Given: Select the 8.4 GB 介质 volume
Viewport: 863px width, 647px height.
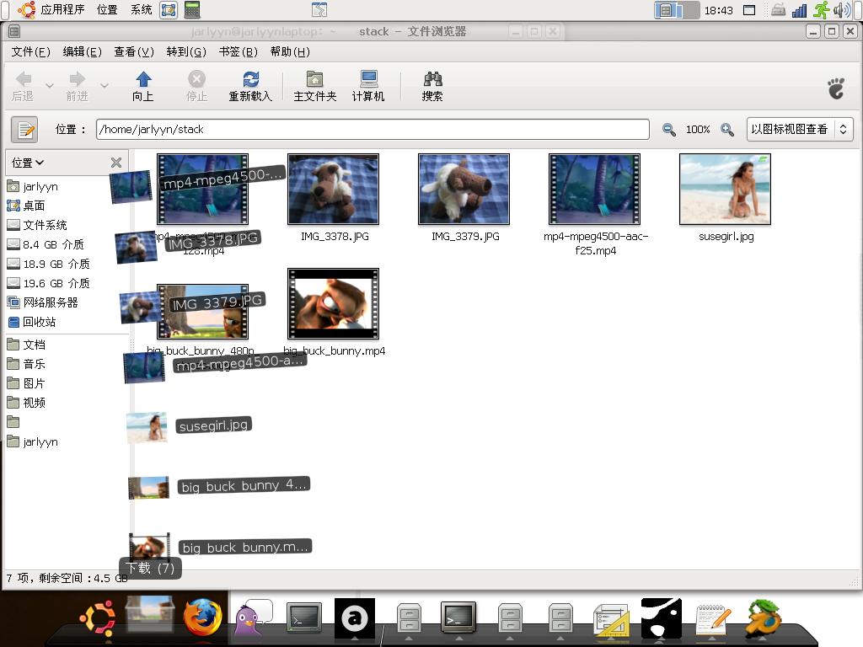Looking at the screenshot, I should tap(46, 244).
